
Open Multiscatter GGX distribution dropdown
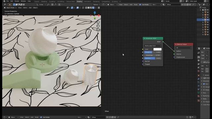pos(153,46)
